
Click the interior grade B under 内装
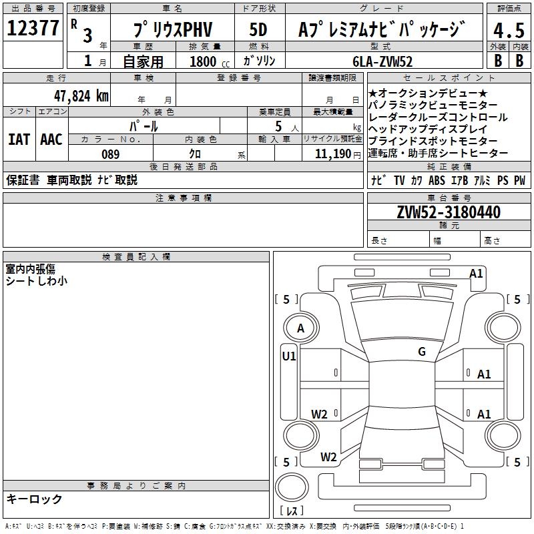(x=519, y=60)
